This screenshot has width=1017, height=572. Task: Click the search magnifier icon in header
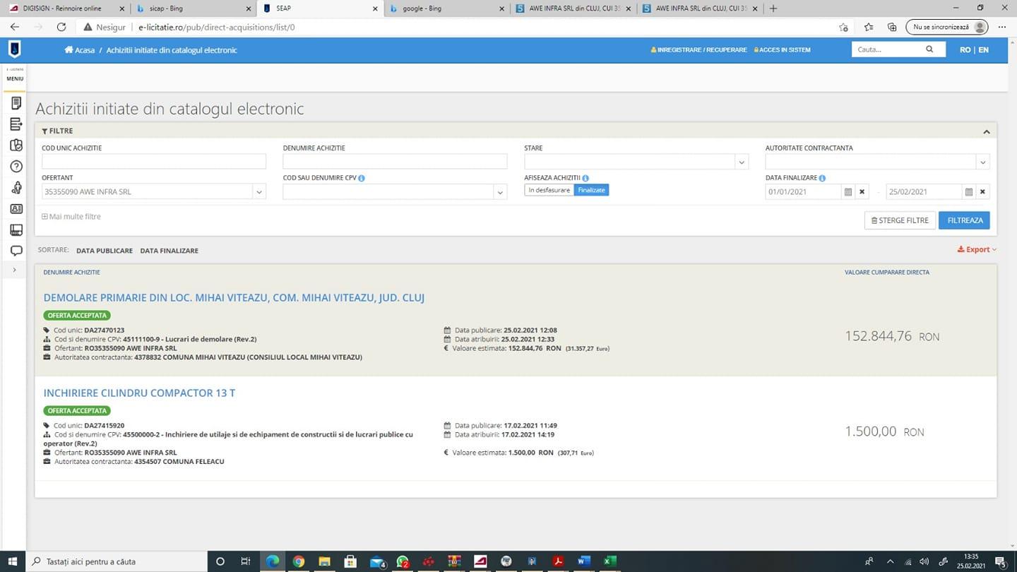pos(929,49)
